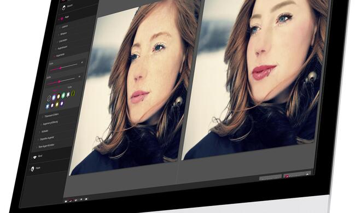Select the pink eye icon of Auge section
This screenshot has width=361, height=213.
(x=61, y=19)
